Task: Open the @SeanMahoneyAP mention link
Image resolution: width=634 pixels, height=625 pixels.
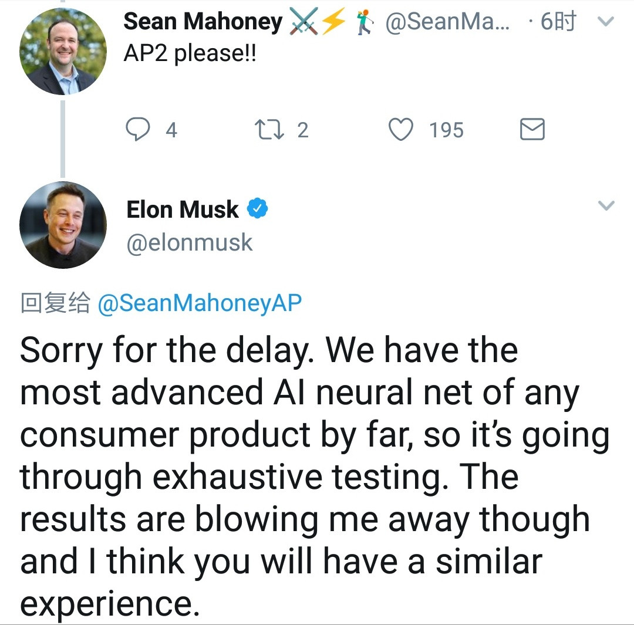Action: tap(200, 303)
